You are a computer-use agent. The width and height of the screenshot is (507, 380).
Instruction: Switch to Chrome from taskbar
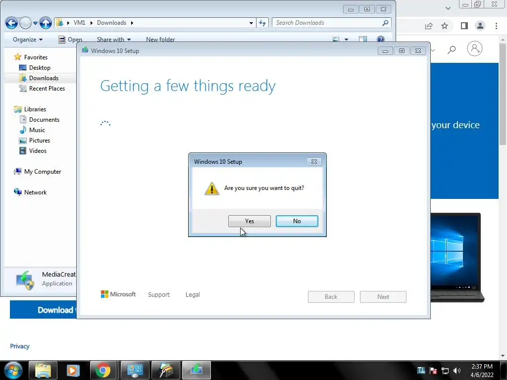click(103, 370)
